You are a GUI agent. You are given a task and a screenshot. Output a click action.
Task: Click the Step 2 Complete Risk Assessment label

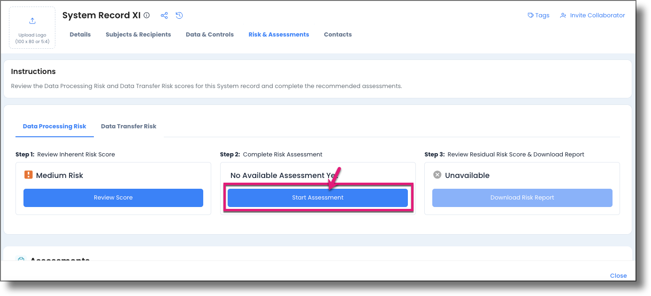coord(271,154)
